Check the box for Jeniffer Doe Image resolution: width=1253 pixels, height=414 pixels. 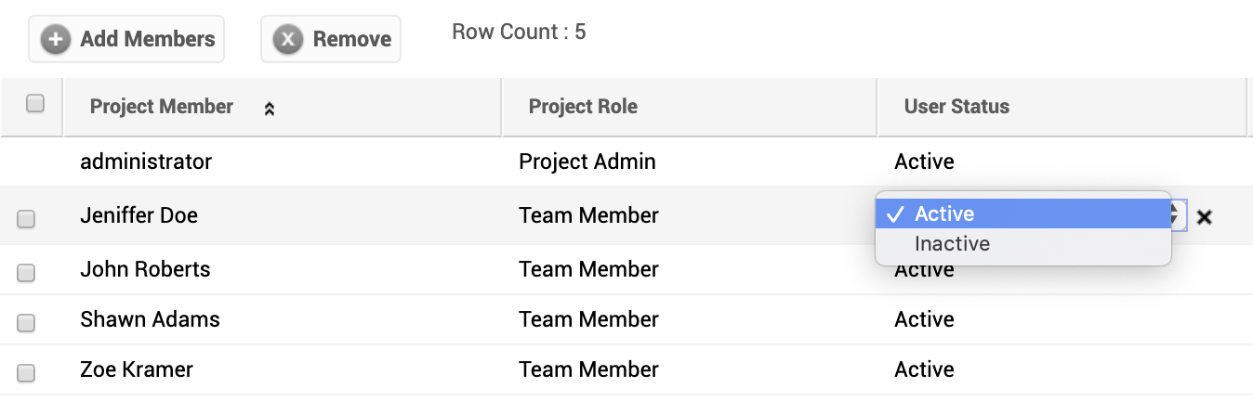coord(27,219)
